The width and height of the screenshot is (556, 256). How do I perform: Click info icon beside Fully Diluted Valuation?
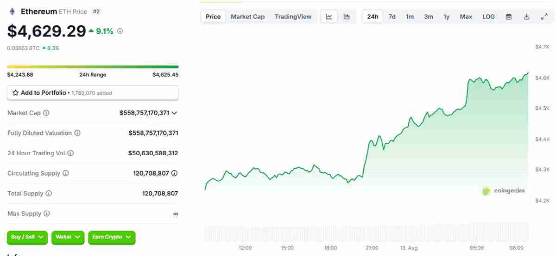[77, 133]
